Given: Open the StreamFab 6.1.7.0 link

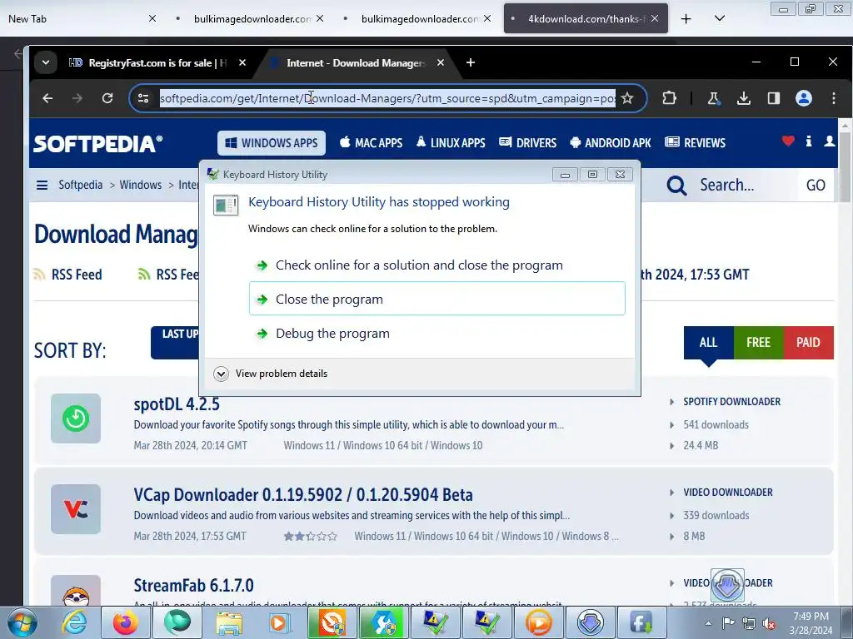Looking at the screenshot, I should click(193, 586).
